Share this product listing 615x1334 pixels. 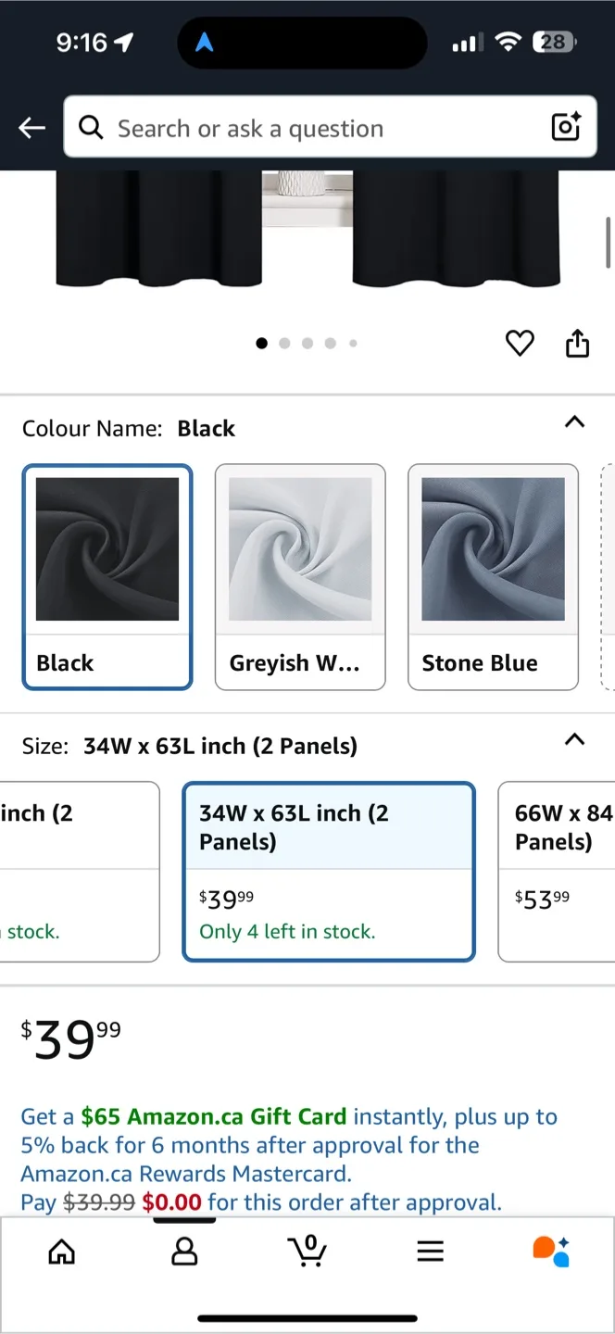click(x=577, y=343)
